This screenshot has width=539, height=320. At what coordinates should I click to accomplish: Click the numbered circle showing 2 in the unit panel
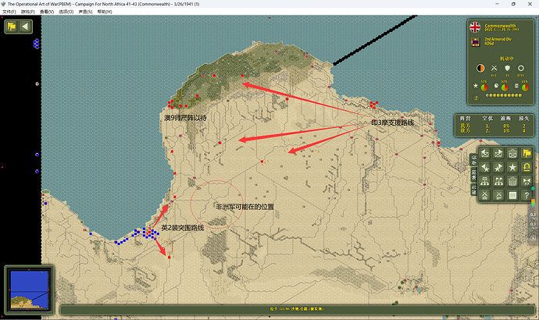tap(476, 98)
